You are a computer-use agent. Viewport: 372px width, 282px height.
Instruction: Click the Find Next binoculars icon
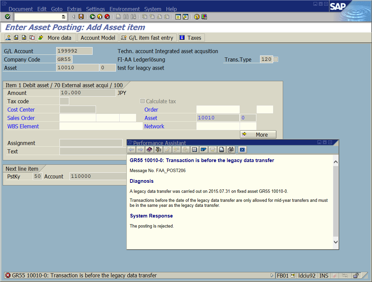133,17
